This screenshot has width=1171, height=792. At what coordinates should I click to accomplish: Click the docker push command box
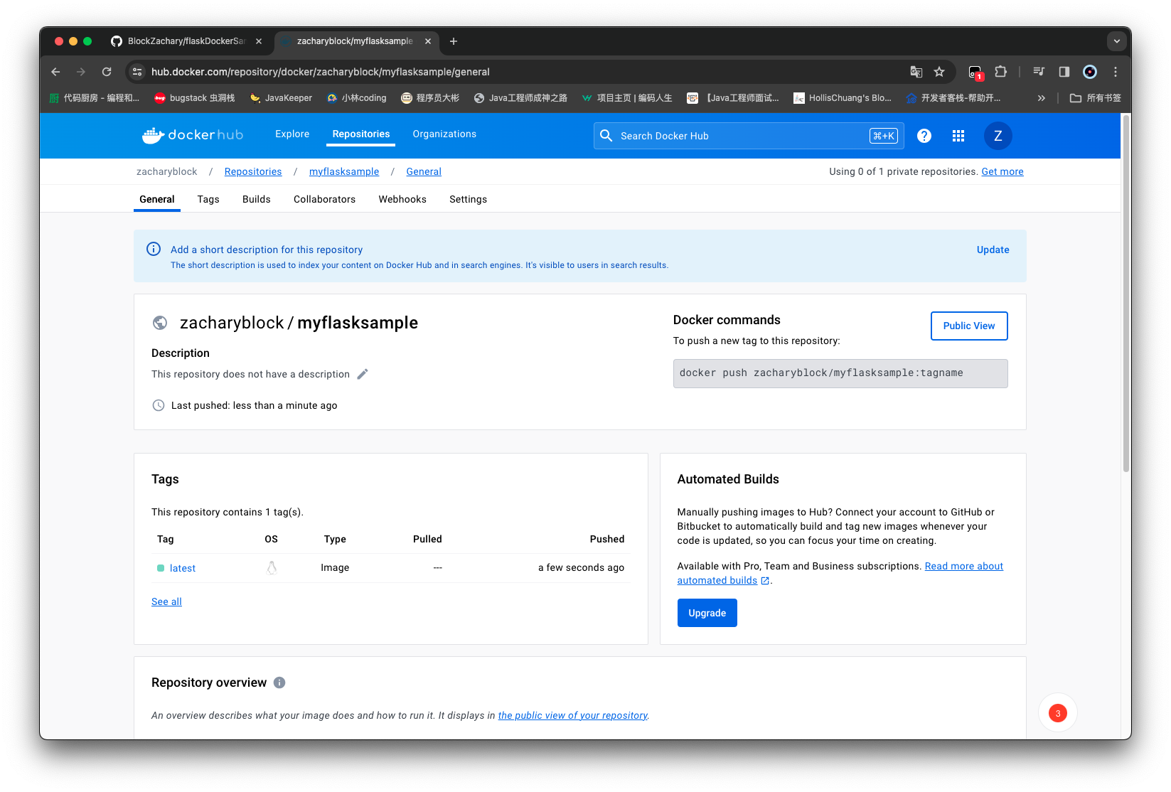tap(840, 373)
